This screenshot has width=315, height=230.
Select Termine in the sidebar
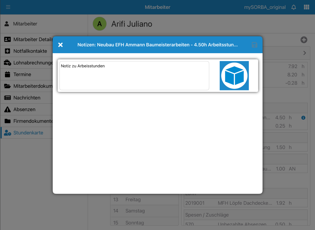pyautogui.click(x=22, y=74)
